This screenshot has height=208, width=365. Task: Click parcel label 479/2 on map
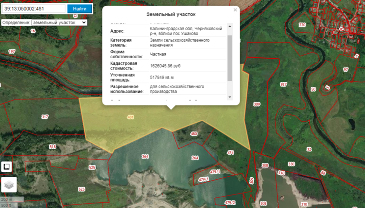pos(230,203)
